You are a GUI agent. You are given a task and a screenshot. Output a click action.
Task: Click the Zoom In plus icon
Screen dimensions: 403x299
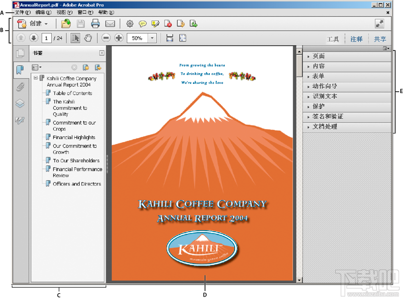[118, 38]
